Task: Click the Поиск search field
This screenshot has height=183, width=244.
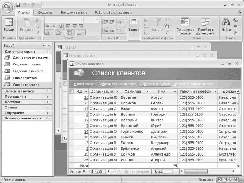Action: click(164, 172)
